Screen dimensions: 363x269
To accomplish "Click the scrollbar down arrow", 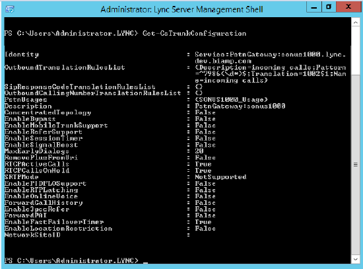I will (x=356, y=259).
